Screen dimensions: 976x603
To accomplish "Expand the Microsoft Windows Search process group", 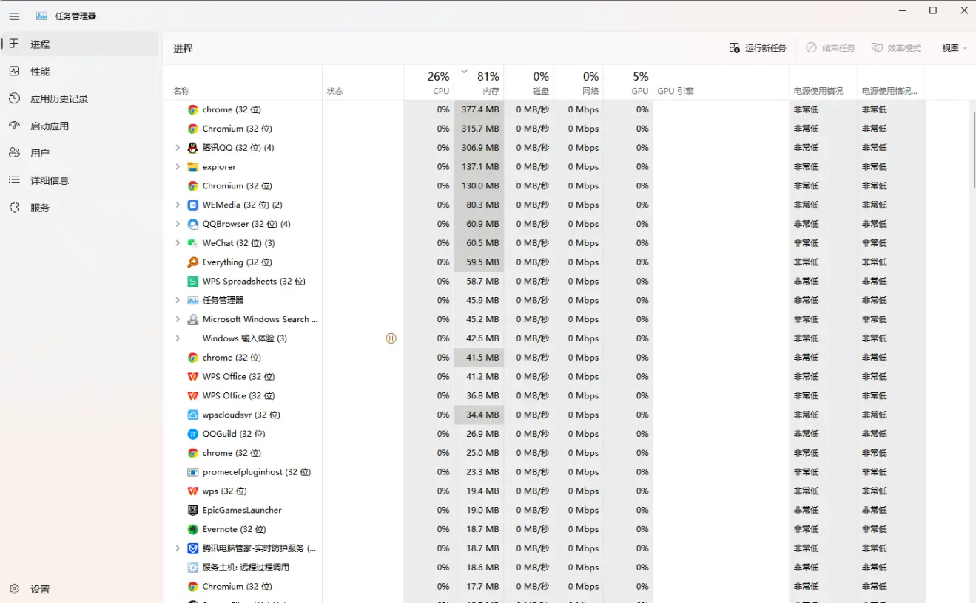I will (x=178, y=319).
